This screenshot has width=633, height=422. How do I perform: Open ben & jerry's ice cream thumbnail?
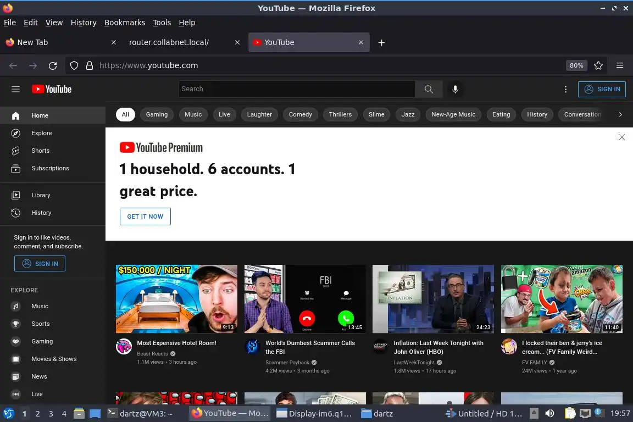click(562, 299)
